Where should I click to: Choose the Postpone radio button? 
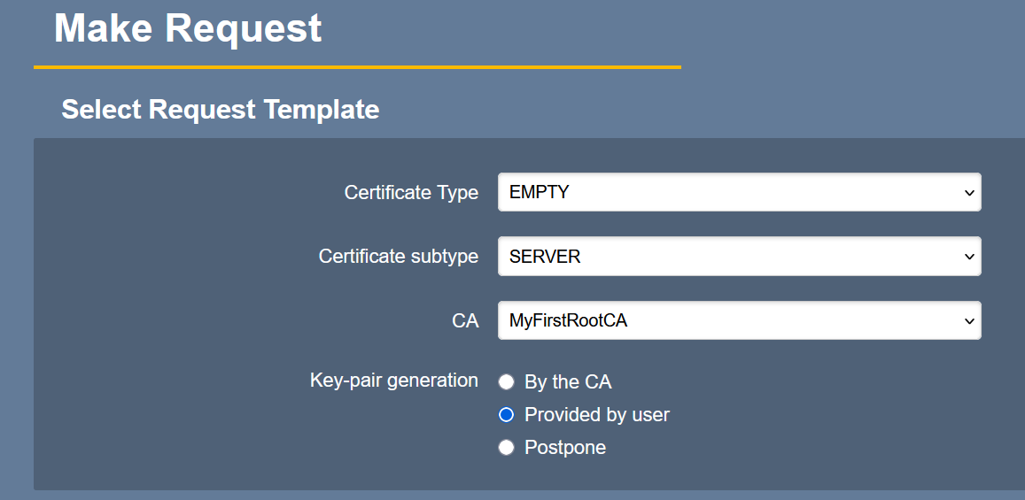[x=507, y=448]
